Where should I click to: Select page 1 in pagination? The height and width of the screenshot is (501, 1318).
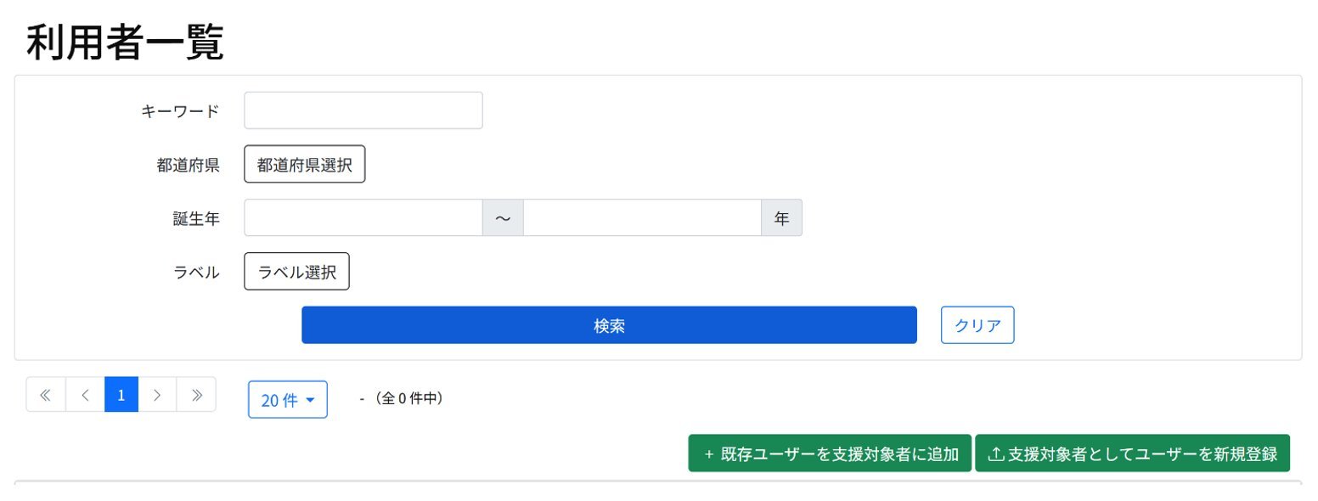121,395
